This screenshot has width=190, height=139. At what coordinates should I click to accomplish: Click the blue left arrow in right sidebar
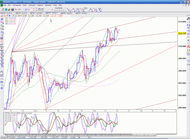[x=188, y=28]
